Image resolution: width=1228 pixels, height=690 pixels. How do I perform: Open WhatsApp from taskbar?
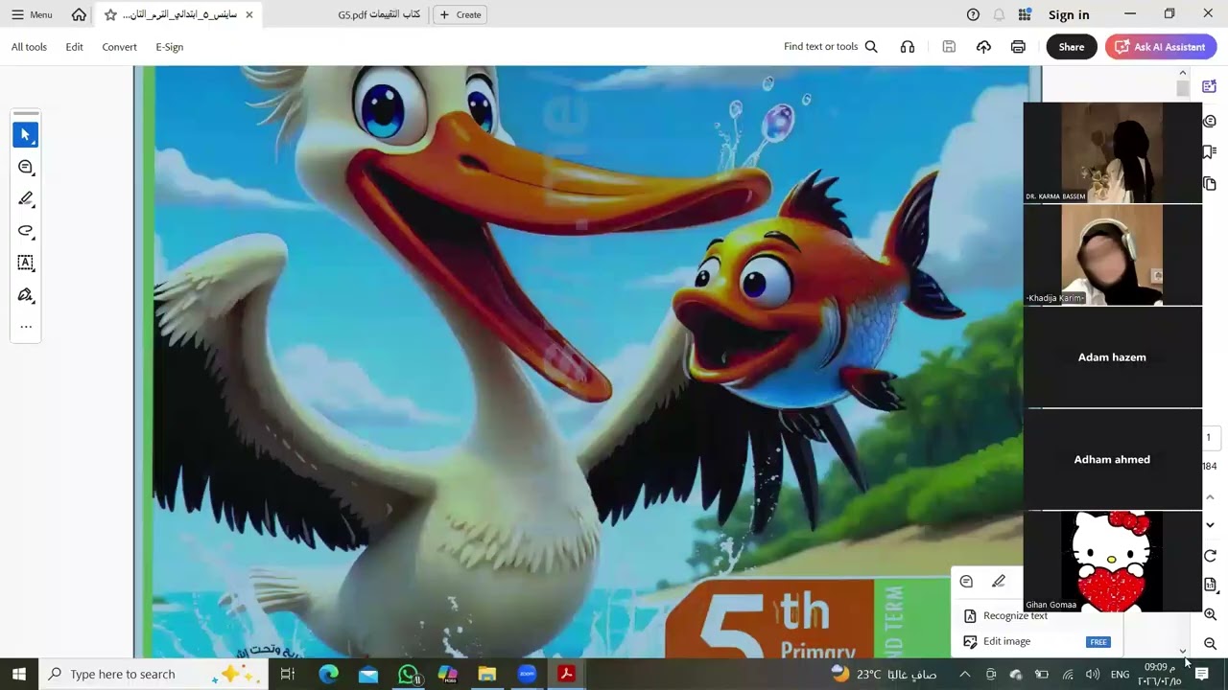409,674
